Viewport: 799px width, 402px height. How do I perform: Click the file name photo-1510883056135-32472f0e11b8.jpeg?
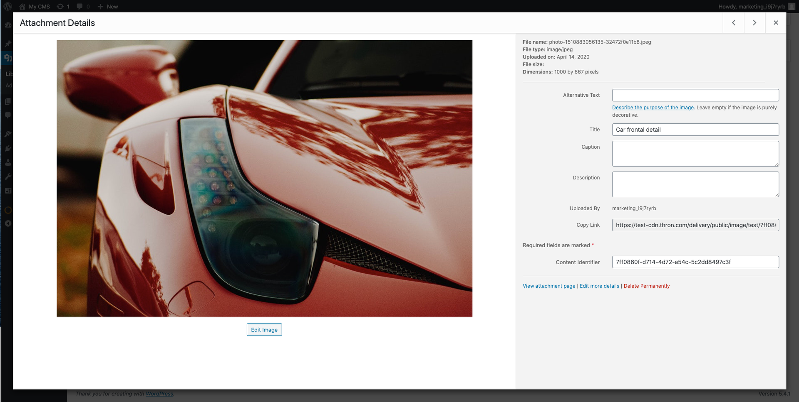pyautogui.click(x=600, y=42)
